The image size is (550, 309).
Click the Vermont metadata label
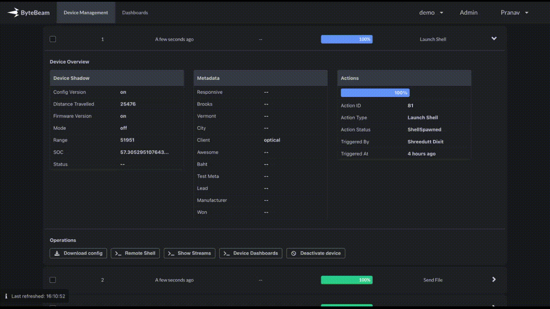click(206, 116)
